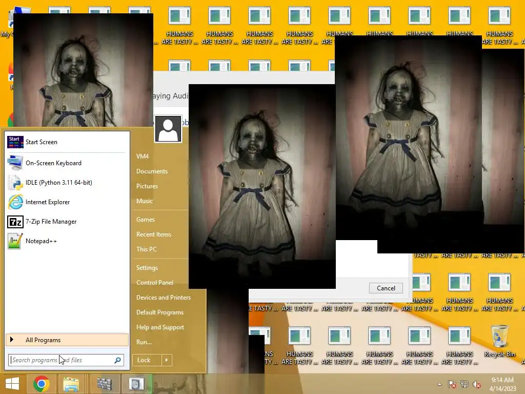This screenshot has width=525, height=394.
Task: Launch Notepad++ from start menu
Action: tap(67, 241)
